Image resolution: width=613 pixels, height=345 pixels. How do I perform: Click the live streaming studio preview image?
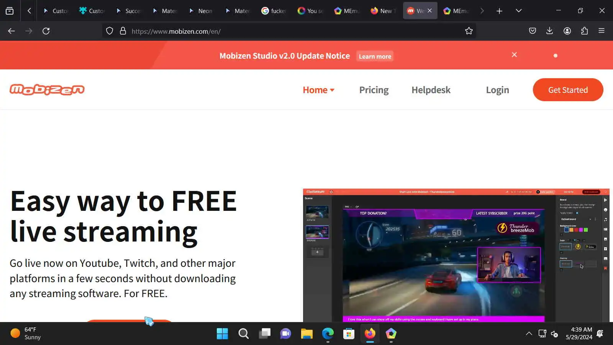pos(456,255)
